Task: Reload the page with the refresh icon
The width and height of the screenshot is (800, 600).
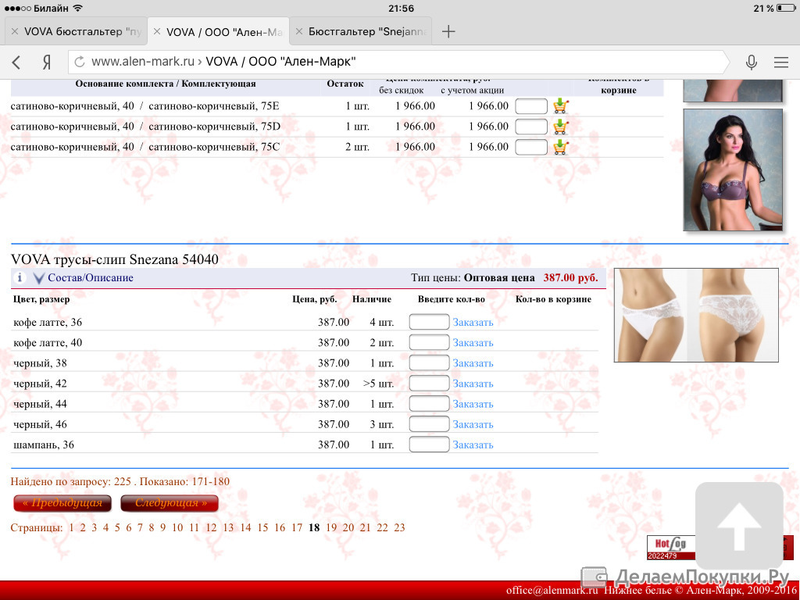Action: click(80, 62)
